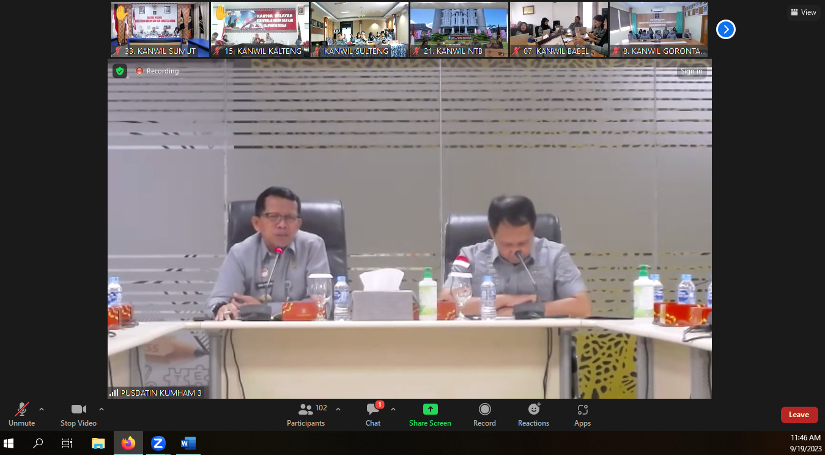This screenshot has width=825, height=455.
Task: Expand the arrow next to Participants
Action: coord(338,409)
